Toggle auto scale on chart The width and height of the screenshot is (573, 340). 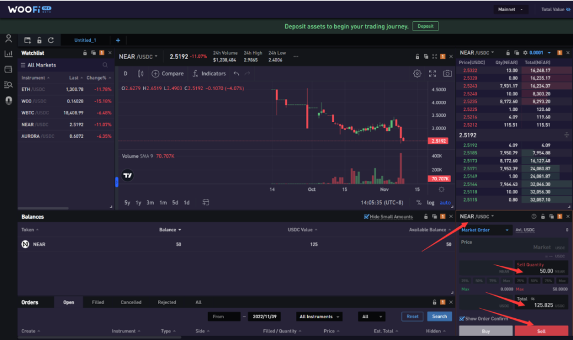(x=445, y=202)
